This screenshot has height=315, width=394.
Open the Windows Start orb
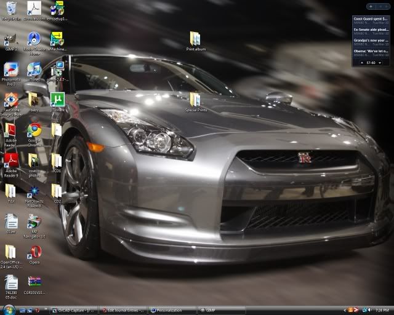click(x=10, y=310)
